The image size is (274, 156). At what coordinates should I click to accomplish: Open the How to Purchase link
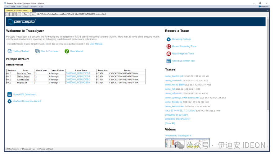(49, 51)
